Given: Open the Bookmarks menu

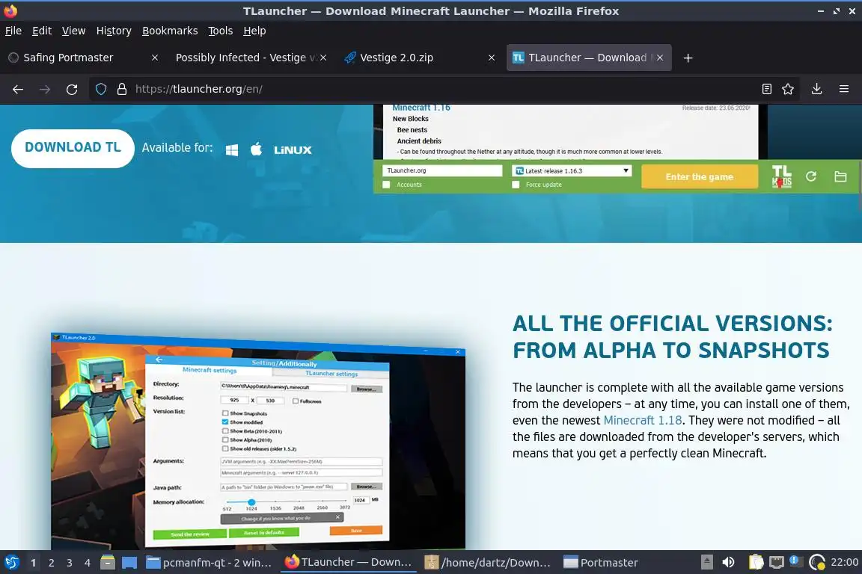Looking at the screenshot, I should tap(170, 31).
